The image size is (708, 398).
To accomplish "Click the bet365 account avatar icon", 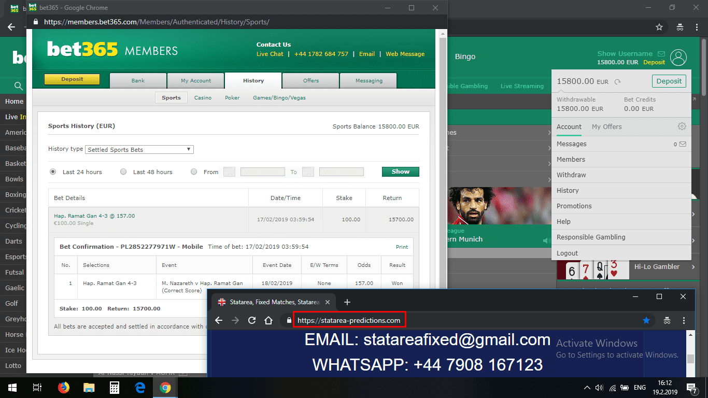I will [x=678, y=58].
